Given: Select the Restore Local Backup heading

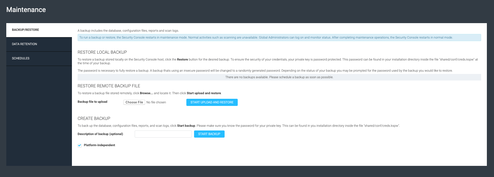Looking at the screenshot, I should click(x=102, y=52).
